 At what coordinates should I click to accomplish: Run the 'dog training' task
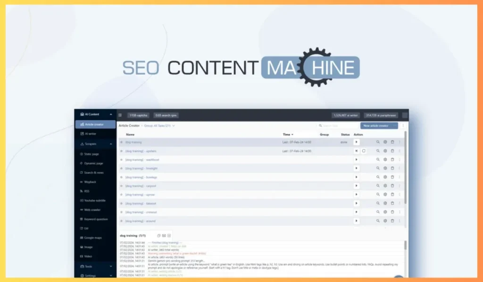point(357,142)
